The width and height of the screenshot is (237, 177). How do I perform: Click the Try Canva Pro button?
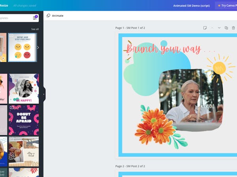click(x=226, y=6)
